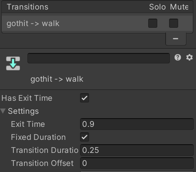Click the transition name text field
This screenshot has width=196, height=172.
(99, 58)
